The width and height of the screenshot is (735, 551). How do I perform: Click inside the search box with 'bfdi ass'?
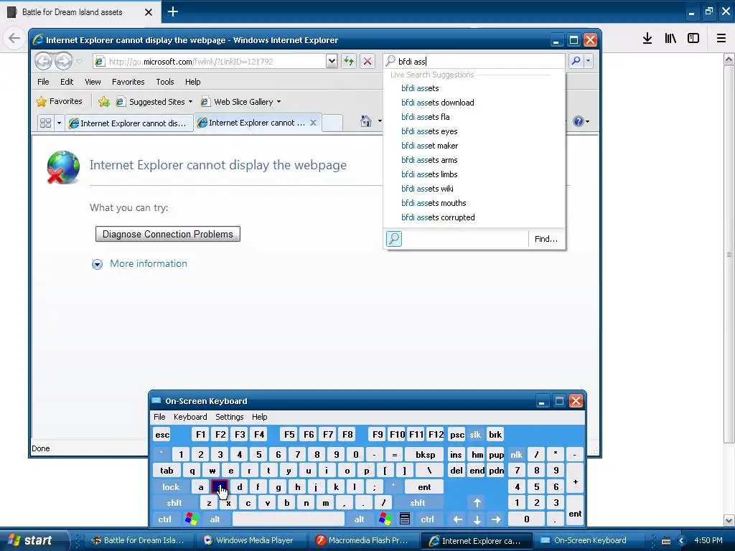point(474,61)
